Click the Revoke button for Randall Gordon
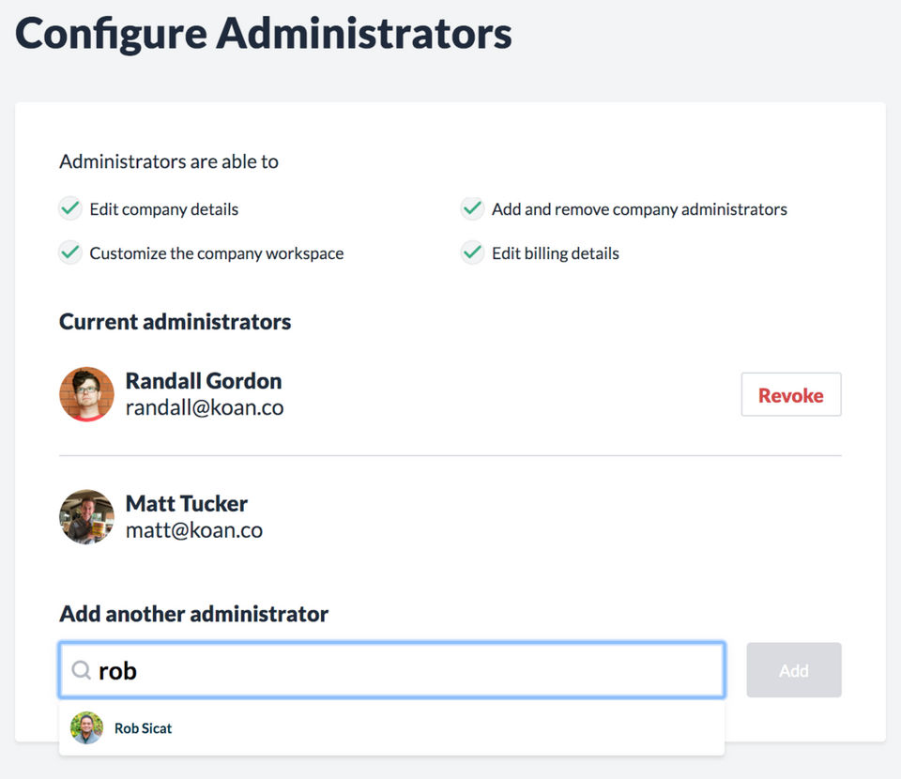901x779 pixels. pos(790,395)
